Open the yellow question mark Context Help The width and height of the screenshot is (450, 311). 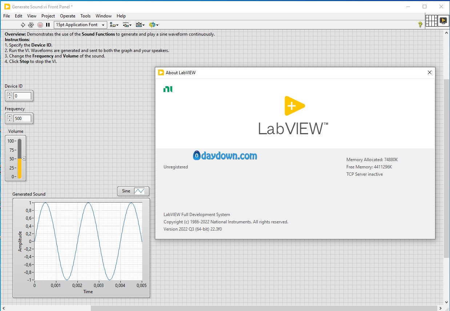pyautogui.click(x=420, y=25)
